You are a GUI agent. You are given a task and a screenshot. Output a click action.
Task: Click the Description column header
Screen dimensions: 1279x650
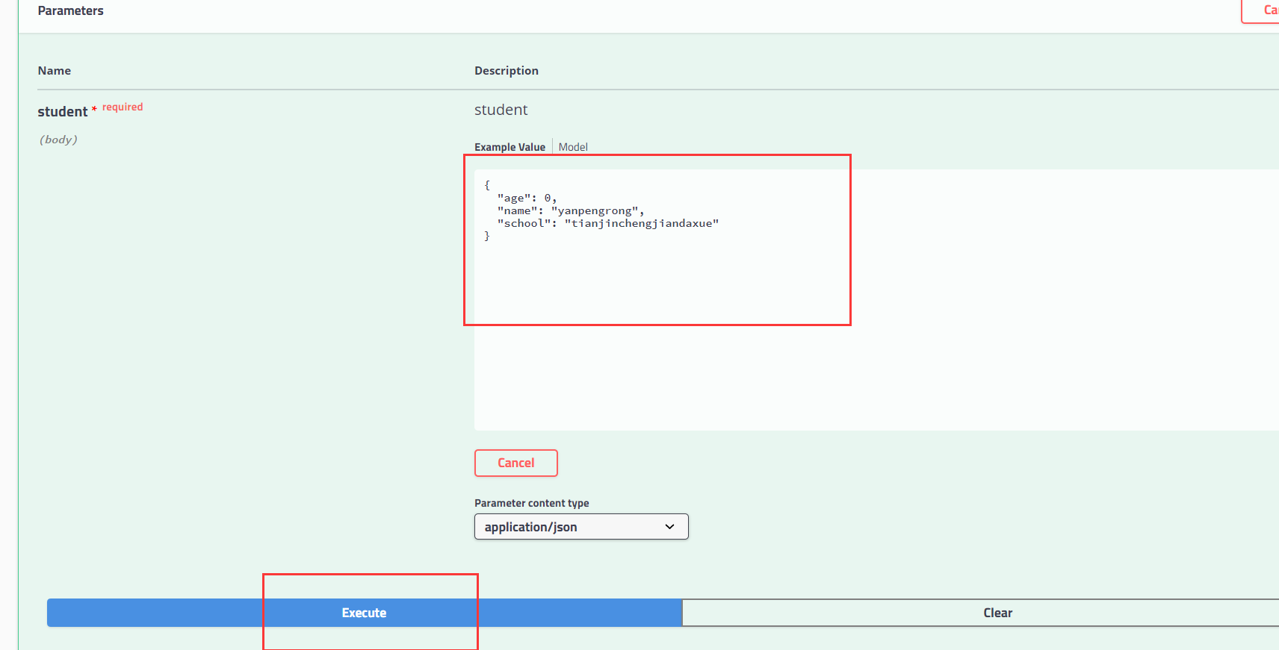pyautogui.click(x=507, y=70)
